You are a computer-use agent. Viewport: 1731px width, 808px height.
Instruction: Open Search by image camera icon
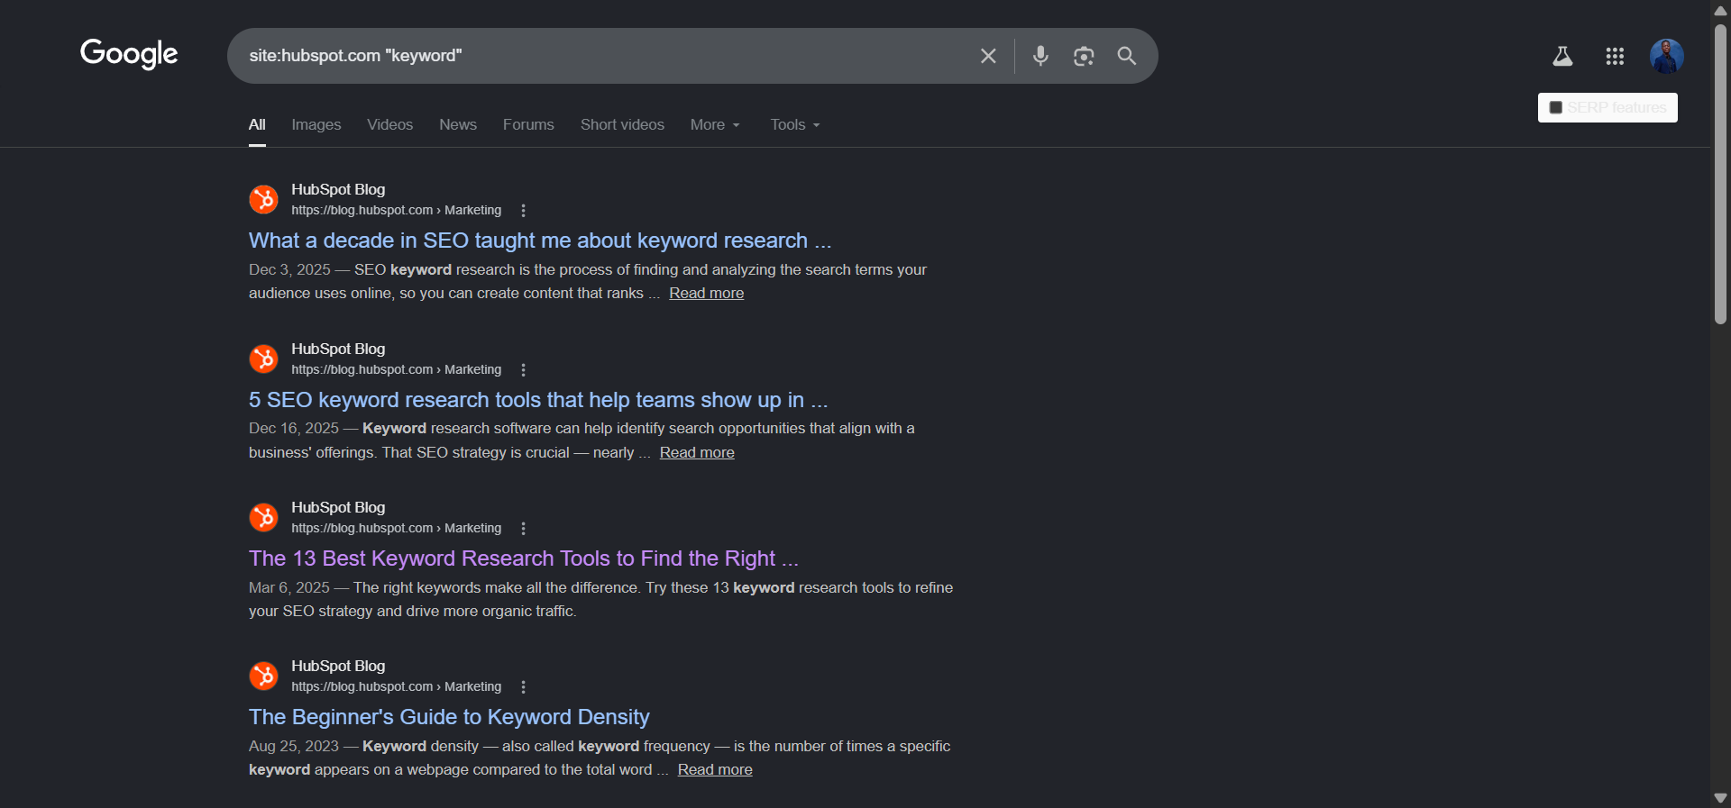(x=1084, y=56)
